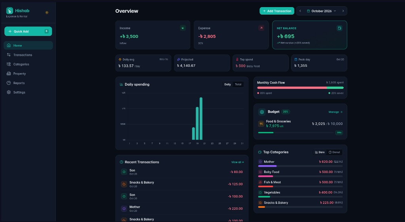The image size is (405, 222).
Task: Click the tallest bar in Daily spending chart
Action: point(201,119)
